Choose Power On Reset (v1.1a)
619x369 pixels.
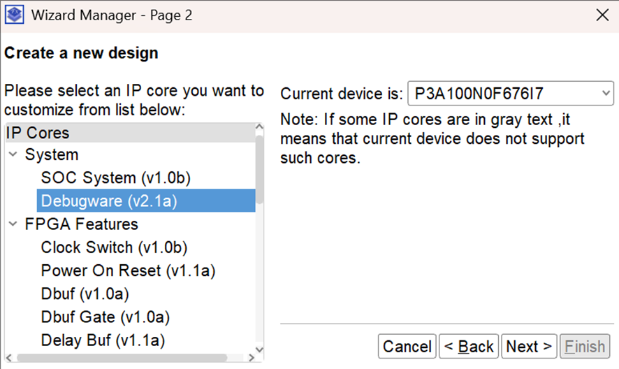coord(128,270)
